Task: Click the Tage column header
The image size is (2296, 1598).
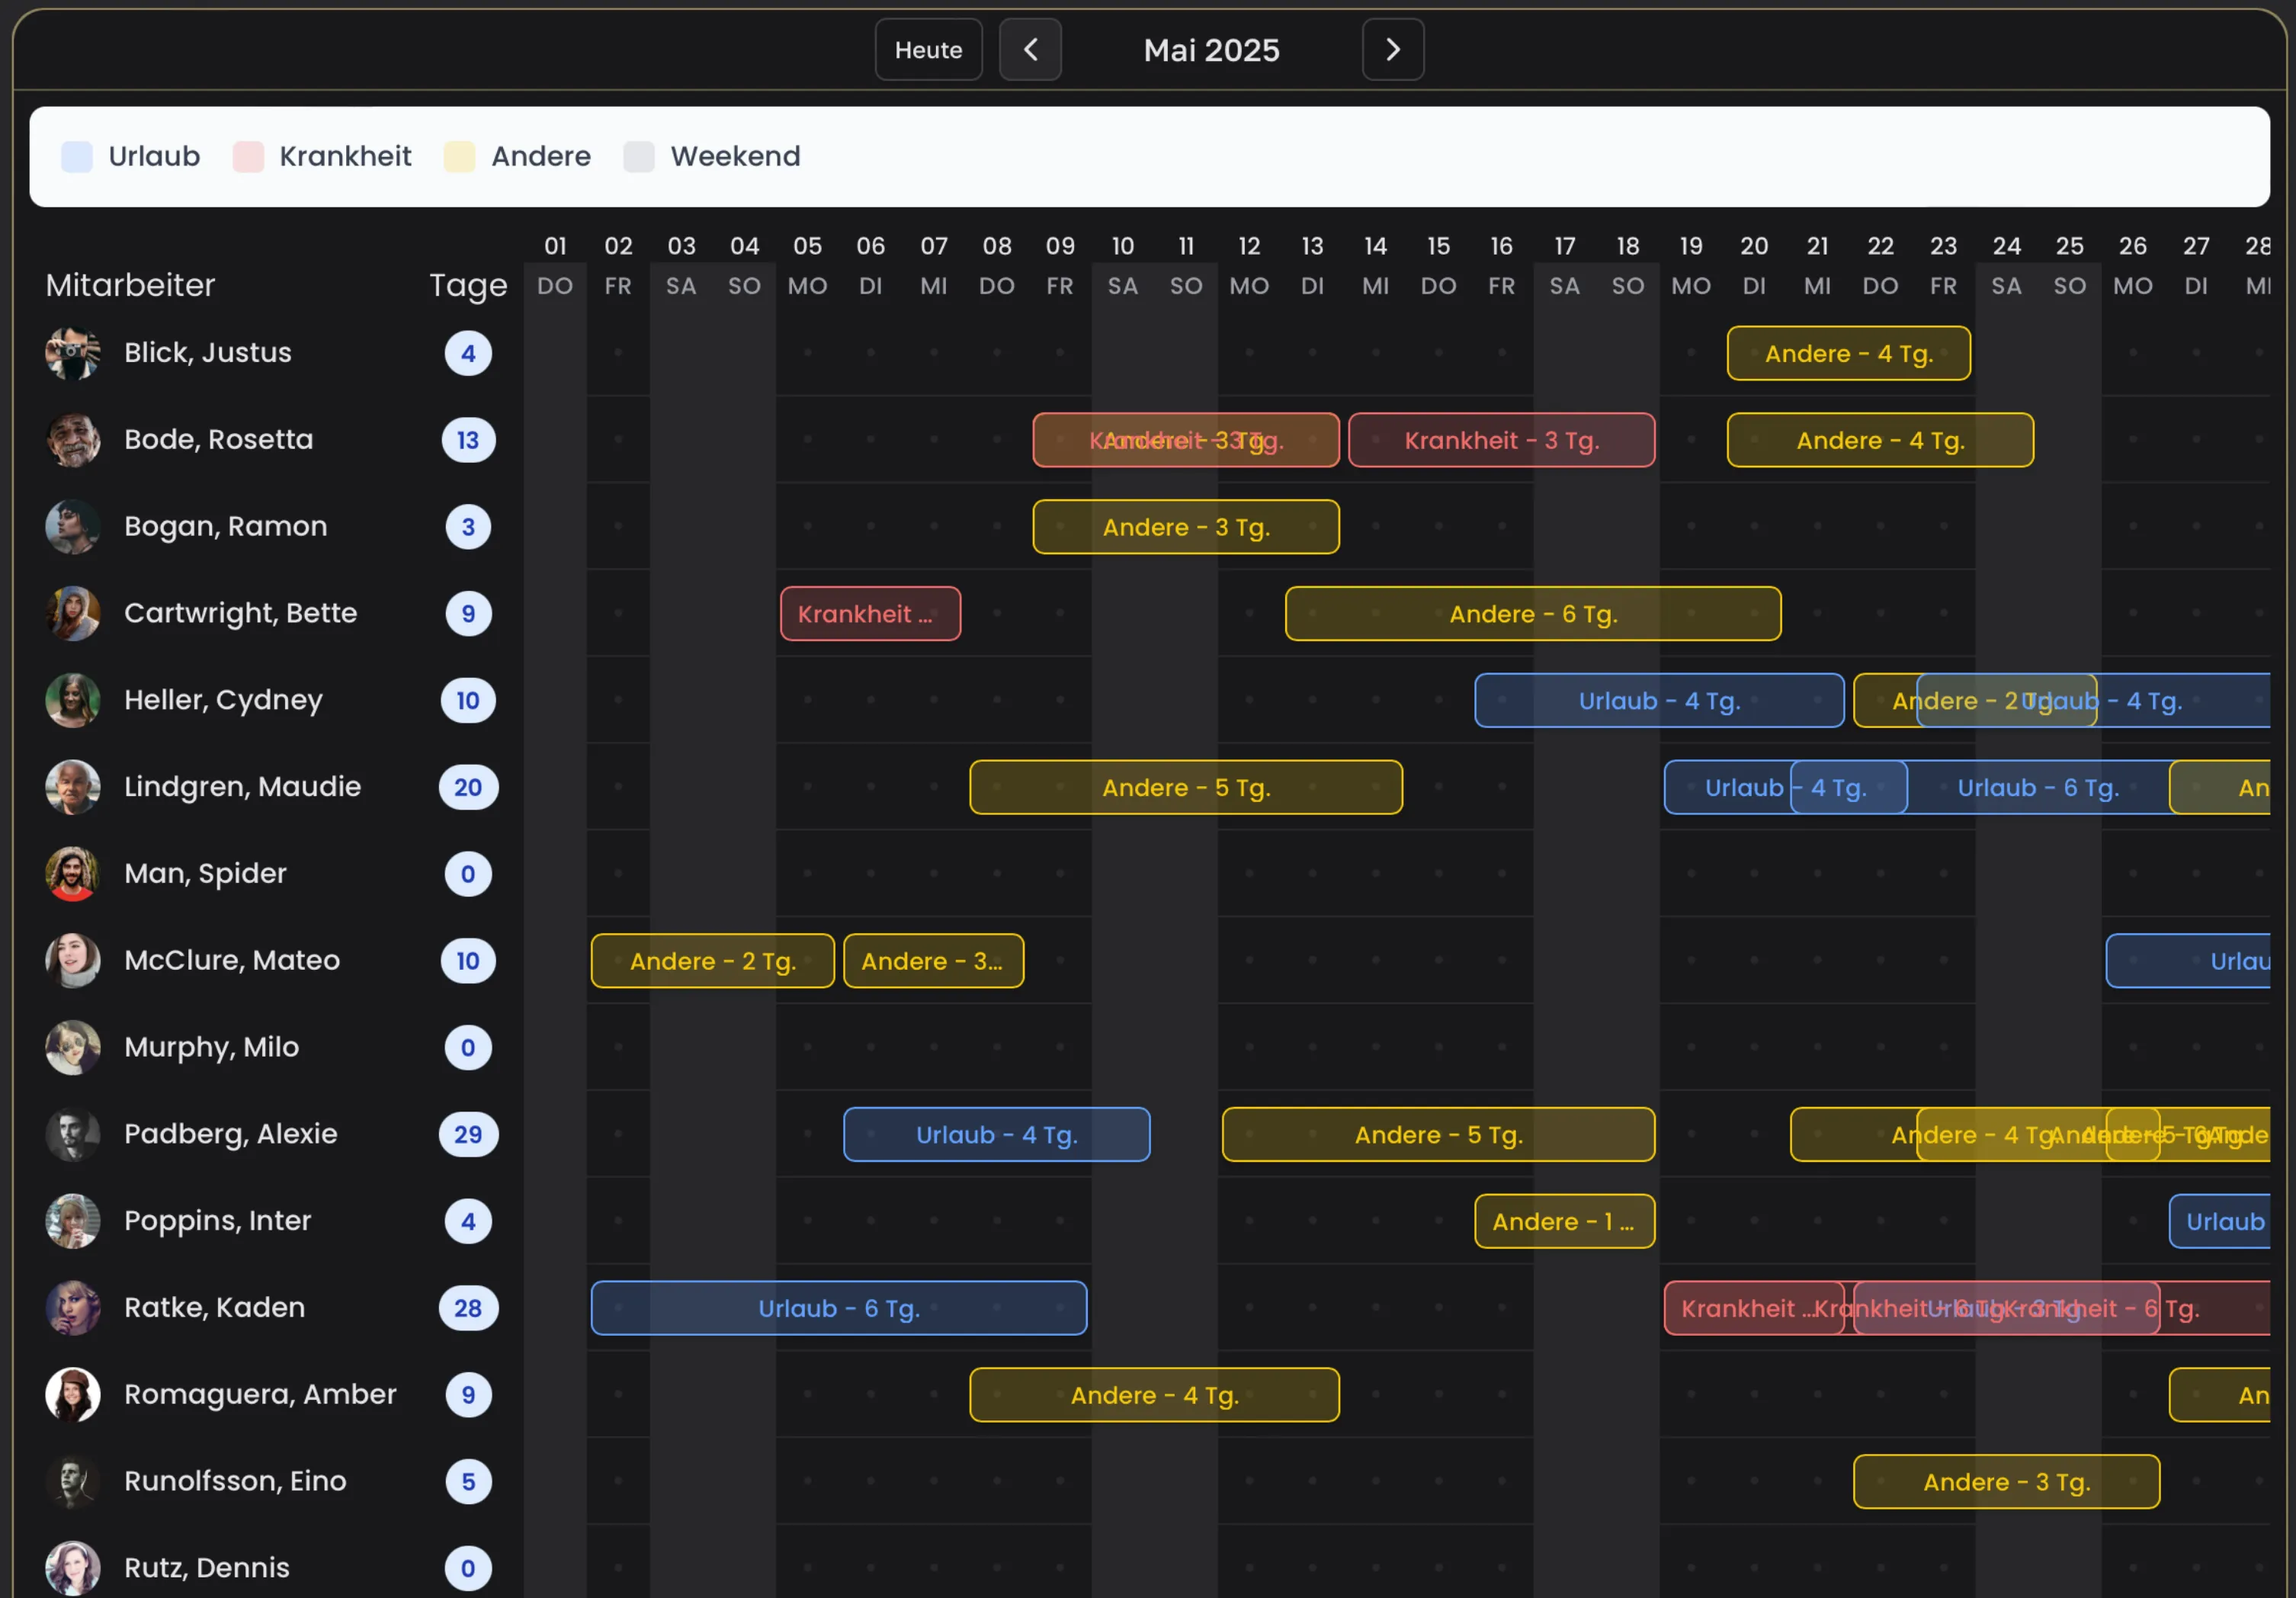Action: tap(468, 285)
